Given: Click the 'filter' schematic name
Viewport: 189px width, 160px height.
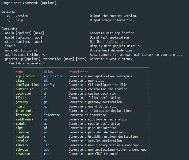Looking at the screenshot, I should 21,98.
